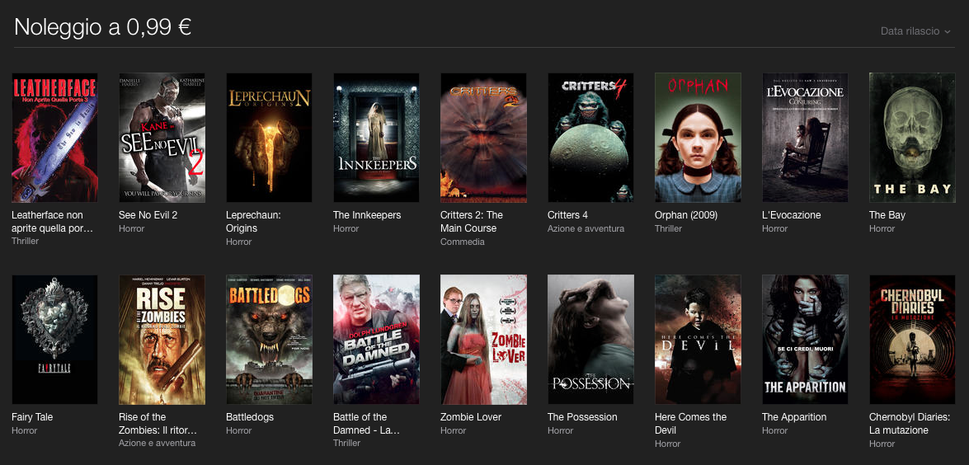Open the 'Leprechaun: Origins' title link
Screen dimensions: 969x465
coord(253,222)
